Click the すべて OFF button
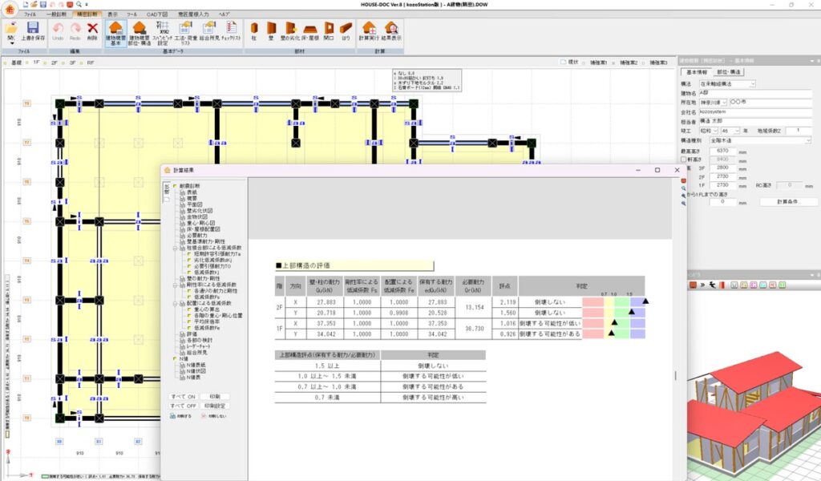 [183, 406]
